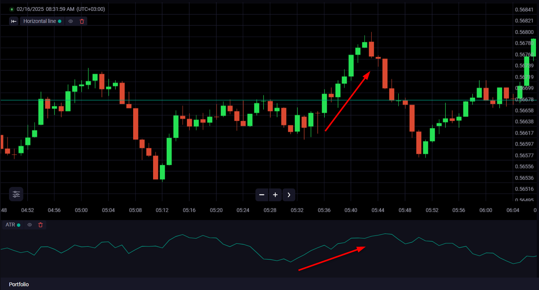
Task: Click the (UTC+03:00) timezone text
Action: (x=91, y=9)
